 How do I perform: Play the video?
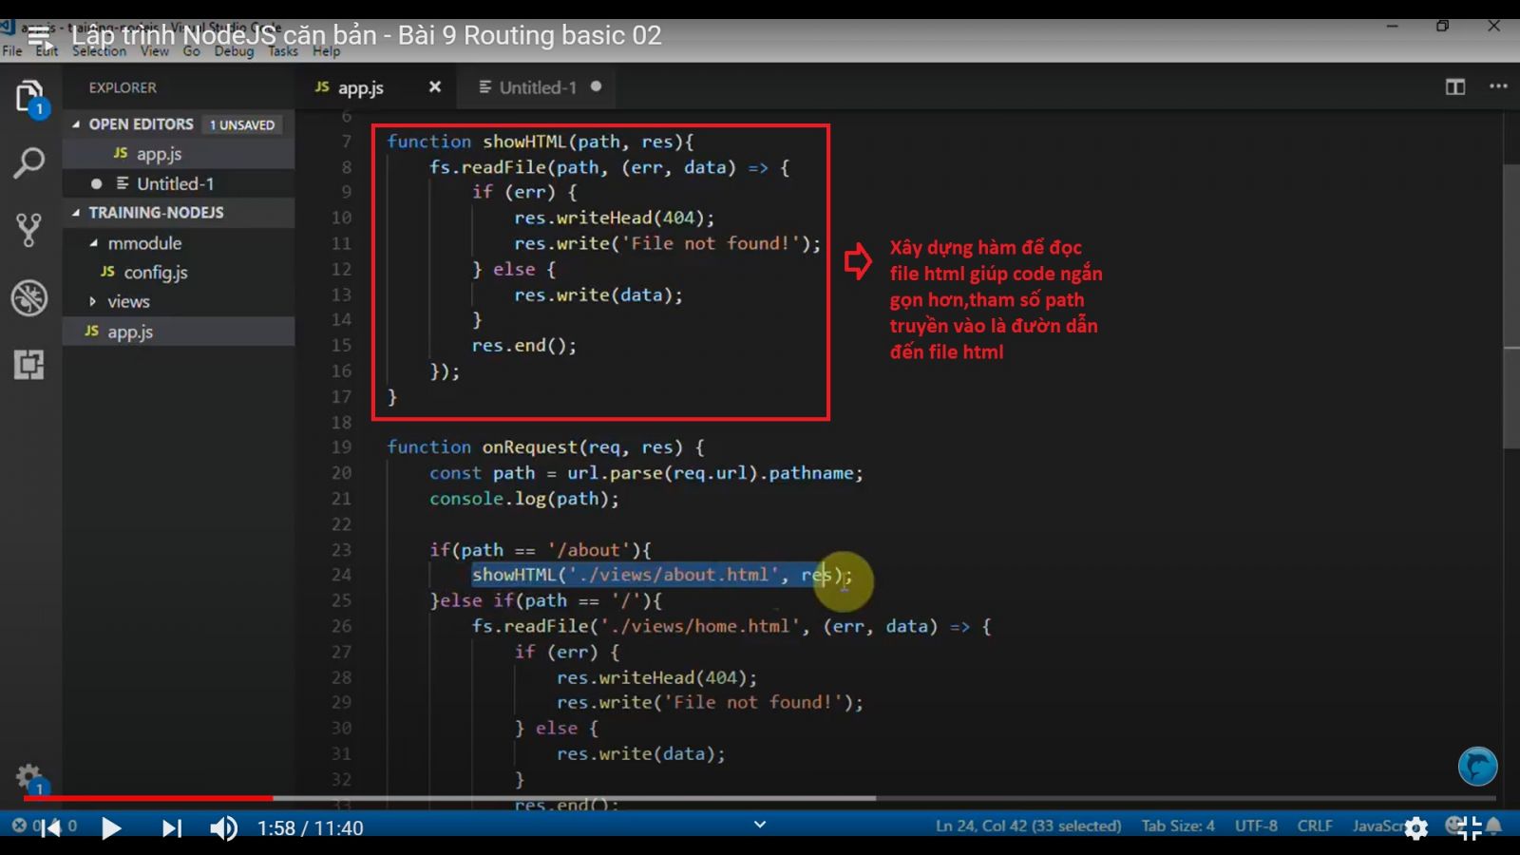pos(111,828)
